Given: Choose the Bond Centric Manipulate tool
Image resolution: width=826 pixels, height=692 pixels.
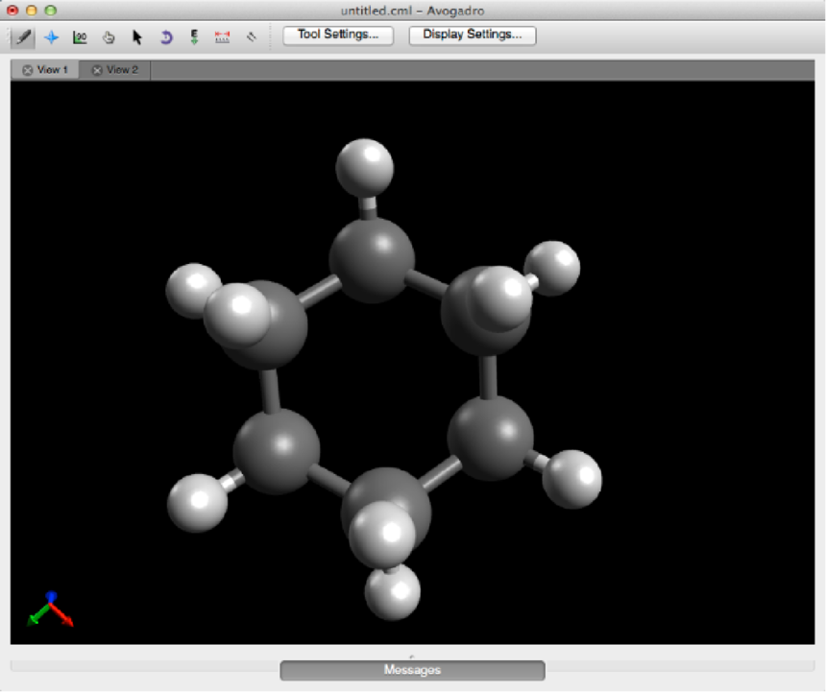Looking at the screenshot, I should pos(80,37).
